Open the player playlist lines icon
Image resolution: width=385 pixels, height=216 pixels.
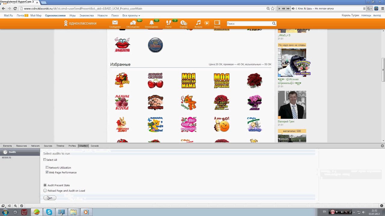364,8
